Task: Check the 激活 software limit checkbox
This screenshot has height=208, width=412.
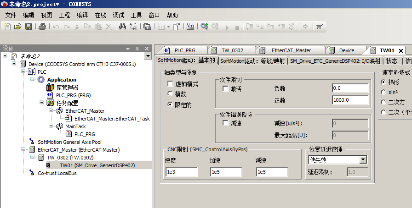Action: tap(225, 88)
